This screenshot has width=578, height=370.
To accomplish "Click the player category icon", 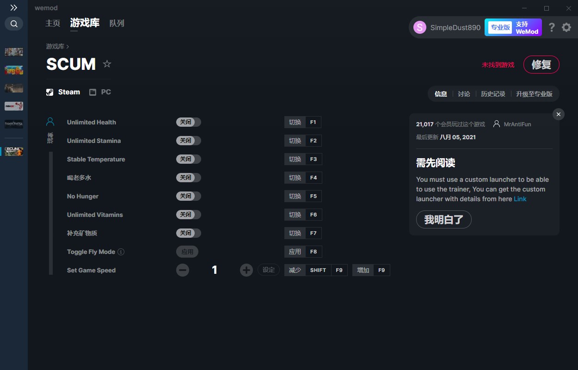I will [x=50, y=122].
